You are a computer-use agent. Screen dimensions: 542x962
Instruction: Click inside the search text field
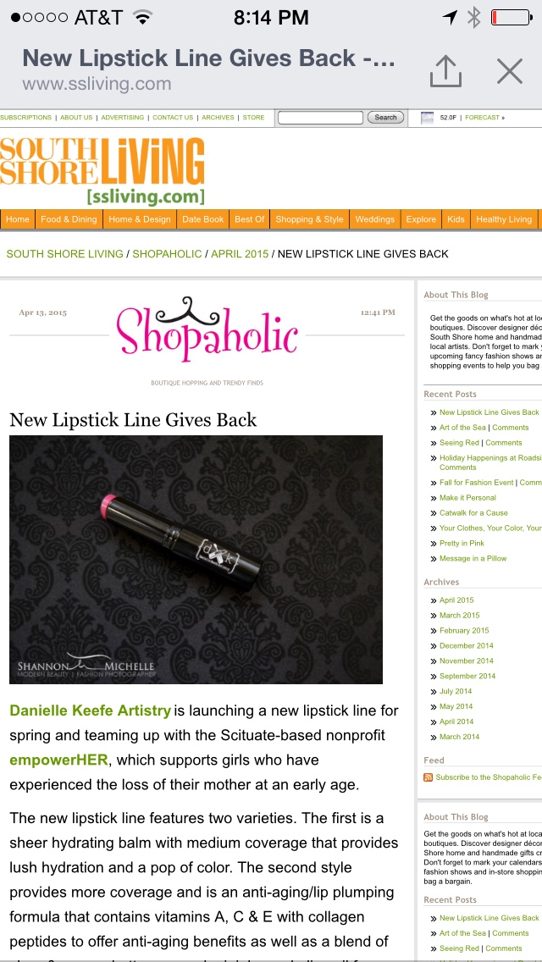pyautogui.click(x=320, y=117)
